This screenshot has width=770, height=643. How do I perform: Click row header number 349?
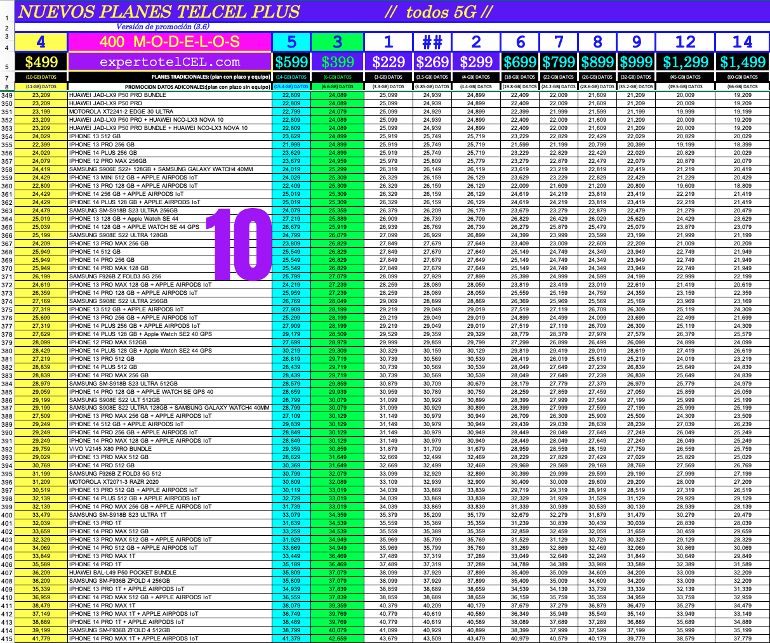[x=7, y=95]
